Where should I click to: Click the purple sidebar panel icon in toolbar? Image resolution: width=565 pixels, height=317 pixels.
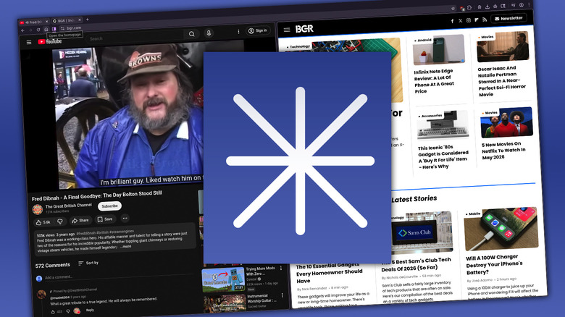coord(54,29)
